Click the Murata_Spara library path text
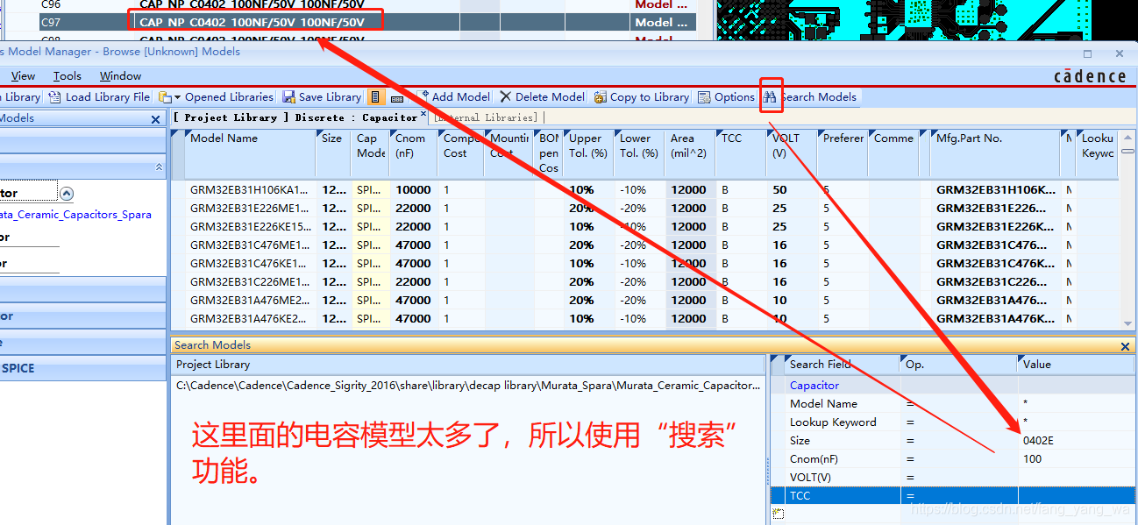Image resolution: width=1138 pixels, height=525 pixels. click(469, 386)
